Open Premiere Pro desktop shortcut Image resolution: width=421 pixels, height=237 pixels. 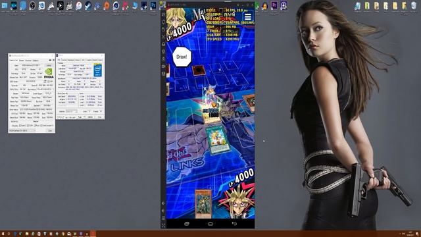[x=274, y=5]
